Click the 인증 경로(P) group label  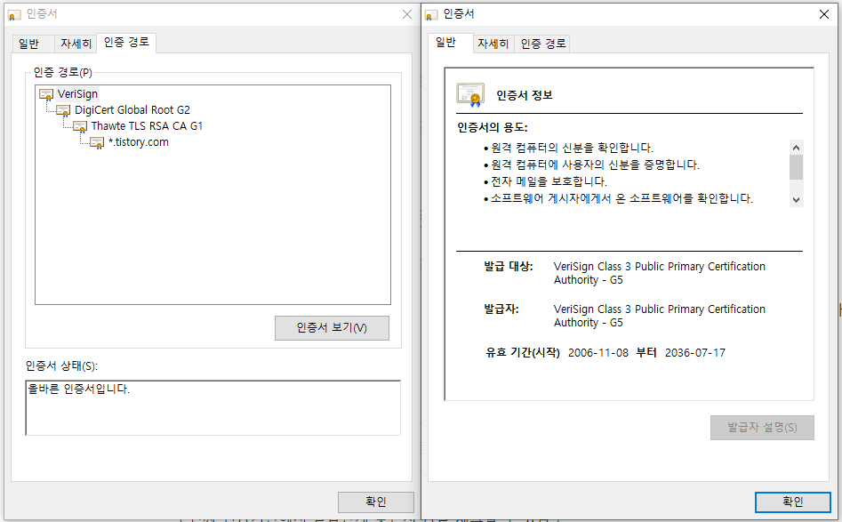[x=63, y=72]
